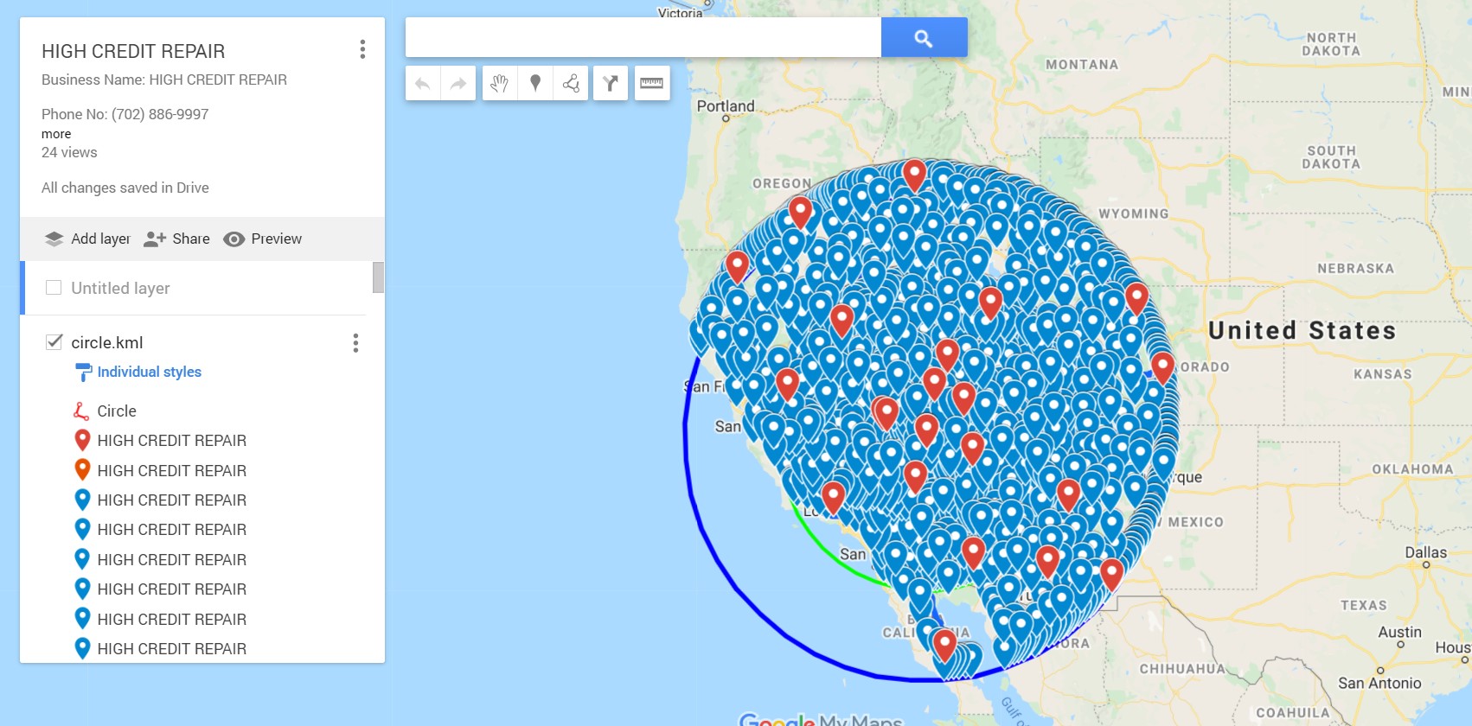This screenshot has width=1472, height=726.
Task: Click the paint roller style icon
Action: [83, 373]
